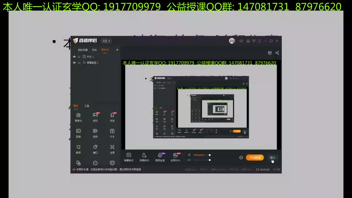The image size is (352, 198).
Task: Click the Stop (停止) button
Action: pos(273,158)
